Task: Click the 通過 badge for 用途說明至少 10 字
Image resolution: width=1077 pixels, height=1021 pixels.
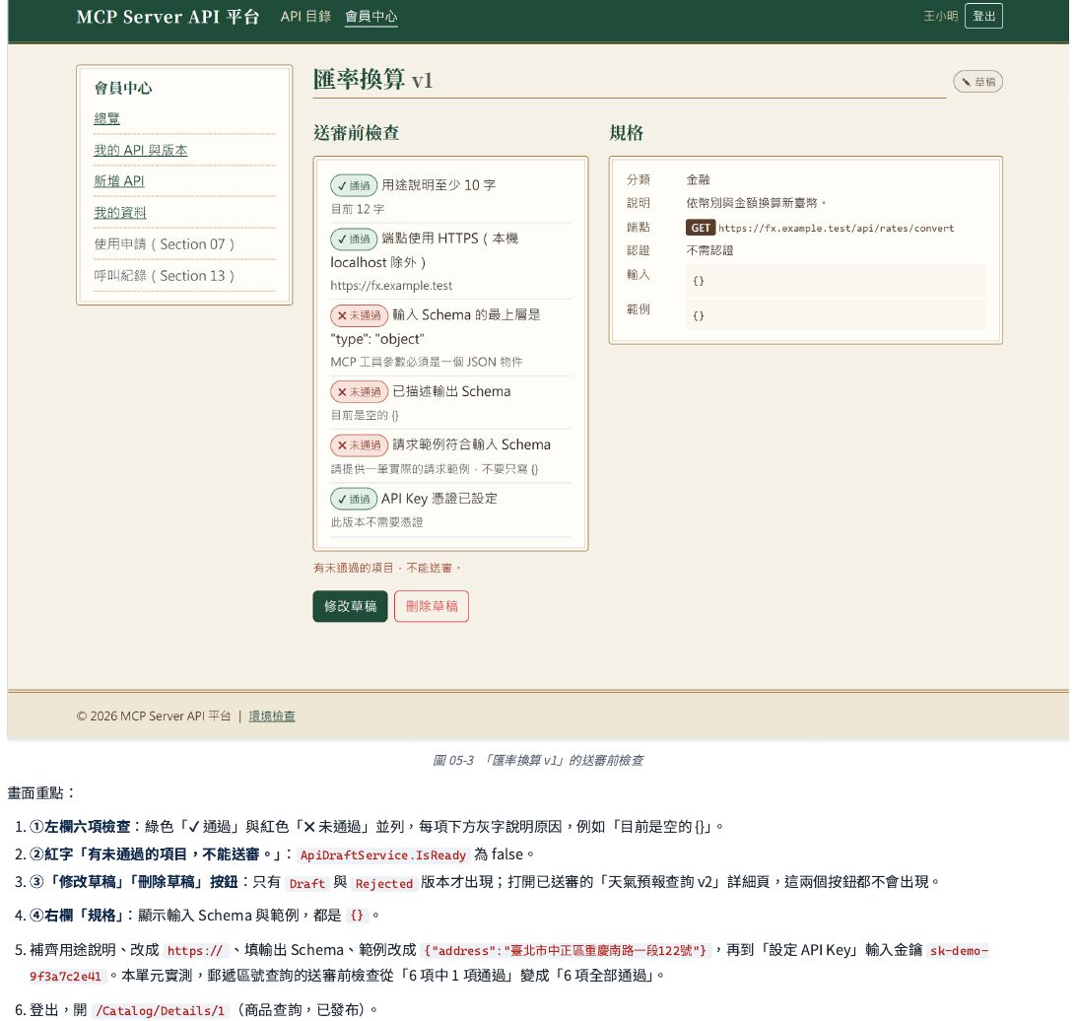Action: pyautogui.click(x=354, y=185)
